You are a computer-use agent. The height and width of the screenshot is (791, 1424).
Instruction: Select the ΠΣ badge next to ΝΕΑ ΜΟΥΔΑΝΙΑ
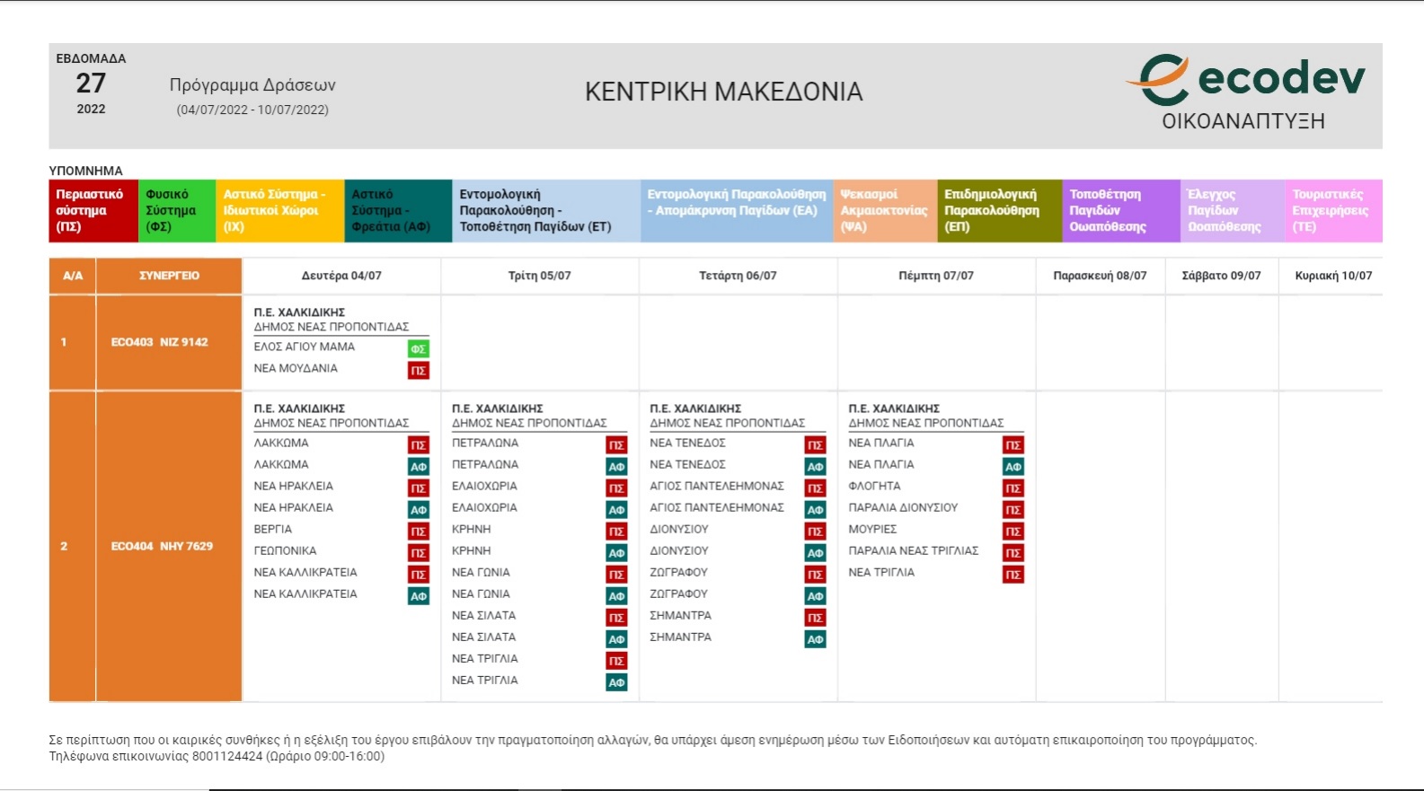pos(418,370)
